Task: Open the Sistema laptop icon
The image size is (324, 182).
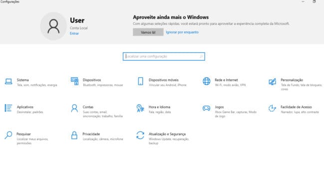Action: [x=8, y=81]
